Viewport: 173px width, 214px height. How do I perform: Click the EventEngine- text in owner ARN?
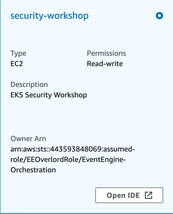point(104,160)
